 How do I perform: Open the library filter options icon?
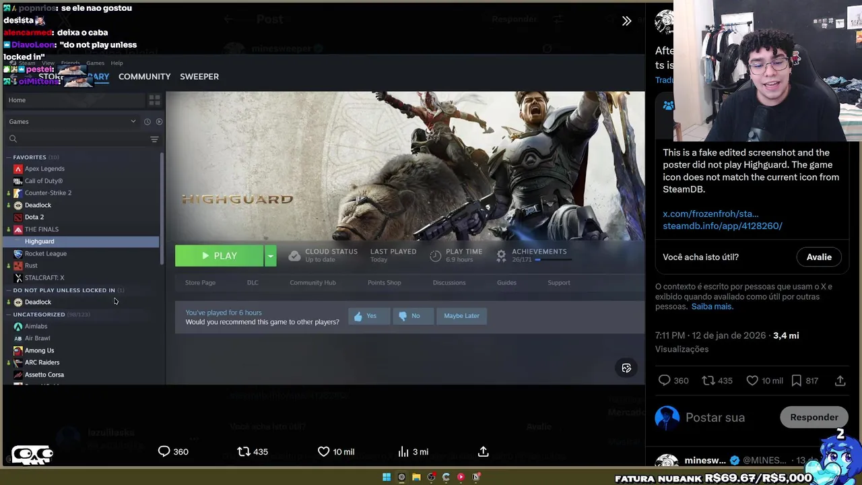[x=154, y=139]
